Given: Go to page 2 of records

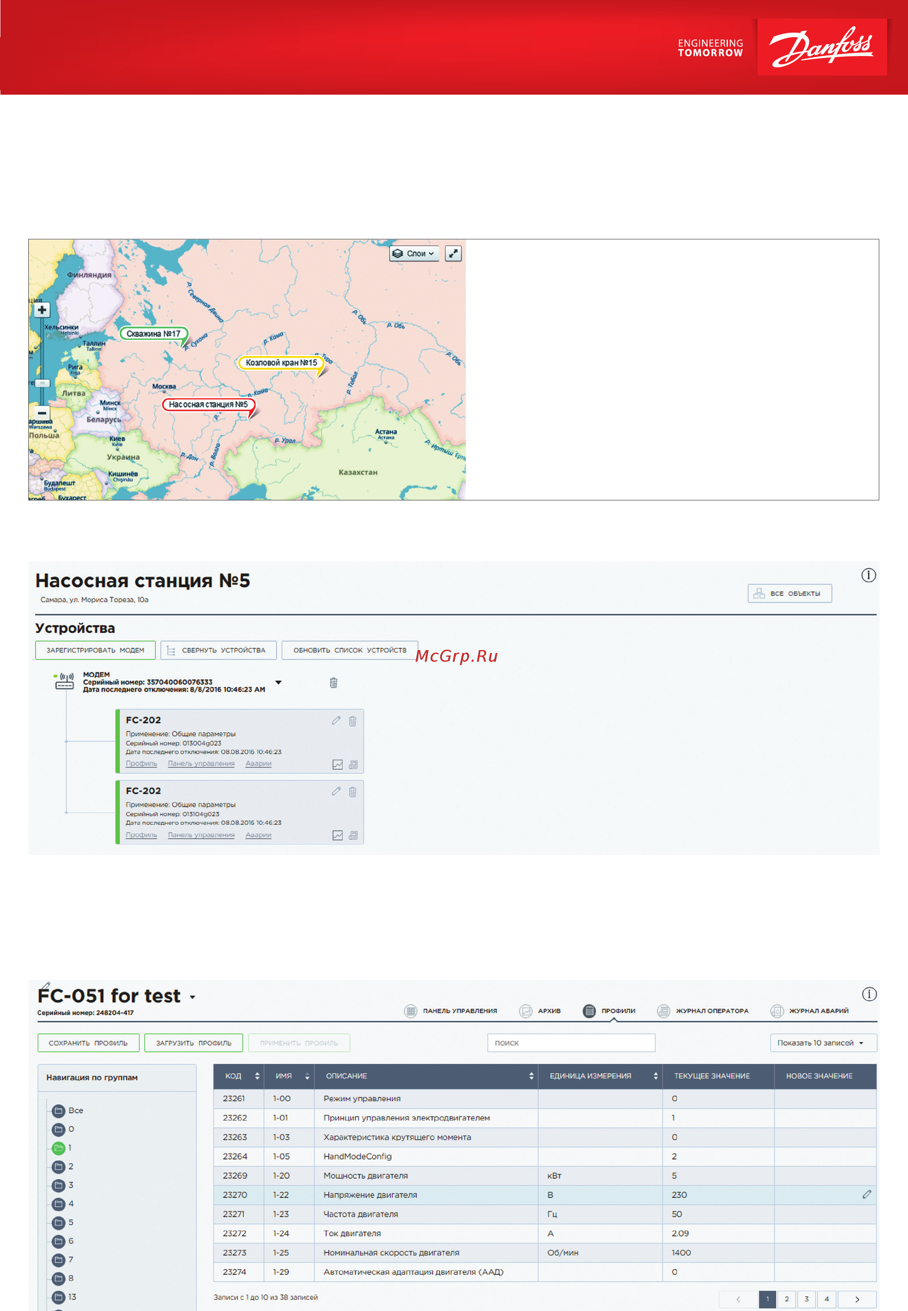Looking at the screenshot, I should click(x=786, y=1299).
